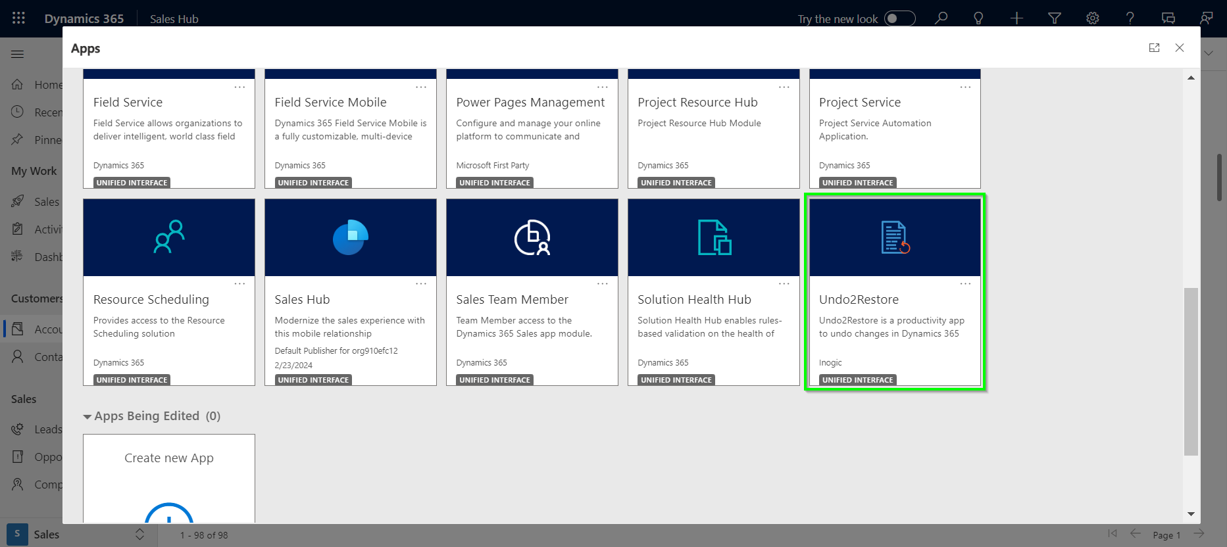The height and width of the screenshot is (547, 1227).
Task: Click the Resource Scheduling app thumbnail
Action: click(169, 238)
